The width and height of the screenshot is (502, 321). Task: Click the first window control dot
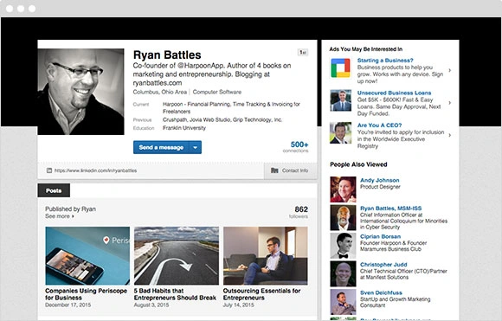pos(10,9)
